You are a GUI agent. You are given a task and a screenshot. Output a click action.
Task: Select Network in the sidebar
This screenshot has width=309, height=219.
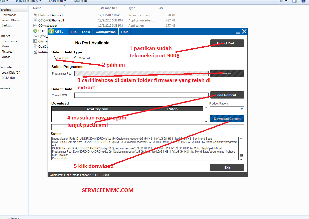pos(5,88)
